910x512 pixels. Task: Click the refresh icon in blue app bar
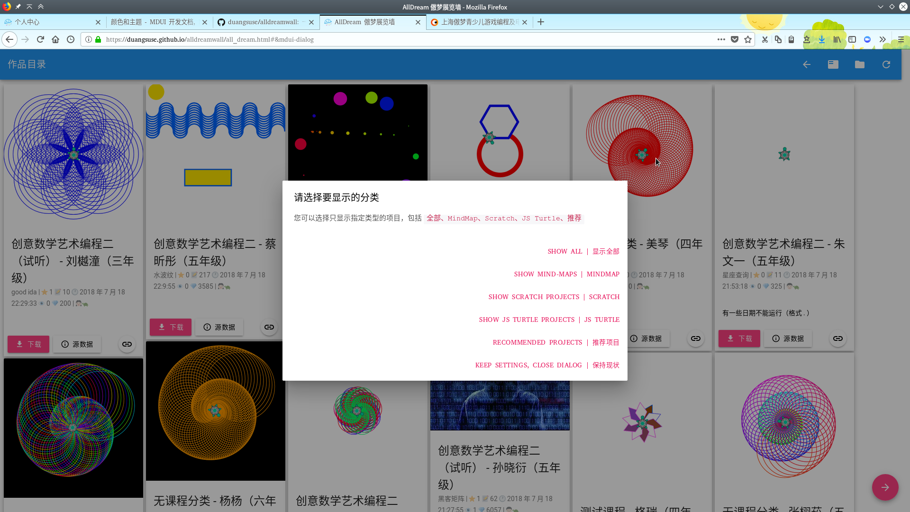coord(886,64)
